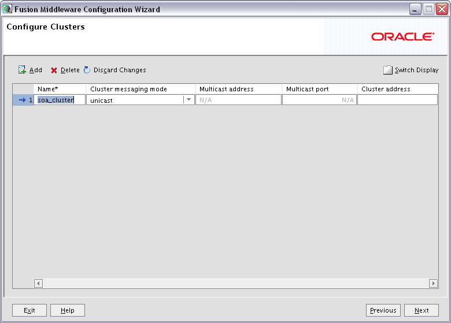Viewport: 451px width, 323px height.
Task: Click the wizard application icon in title bar
Action: click(x=8, y=9)
